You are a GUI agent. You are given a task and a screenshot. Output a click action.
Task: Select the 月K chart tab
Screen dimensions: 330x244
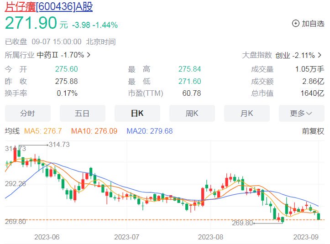click(x=246, y=114)
